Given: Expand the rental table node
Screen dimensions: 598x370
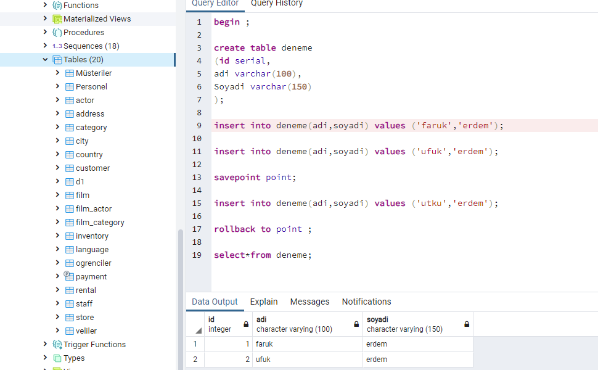Looking at the screenshot, I should 57,290.
